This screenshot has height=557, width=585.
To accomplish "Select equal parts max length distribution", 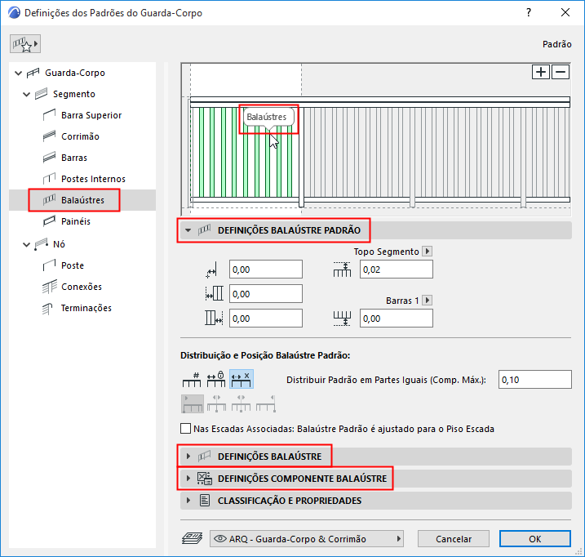I will click(241, 380).
